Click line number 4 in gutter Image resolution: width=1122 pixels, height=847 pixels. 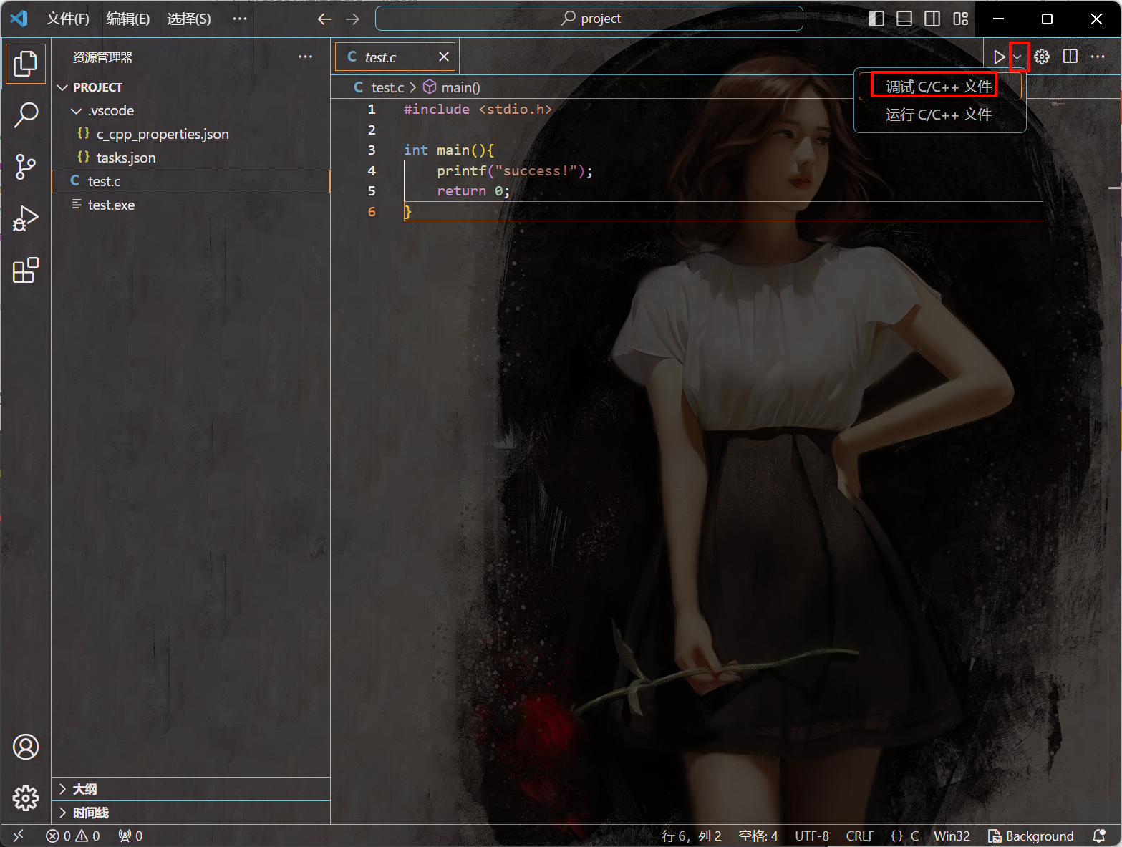tap(372, 170)
